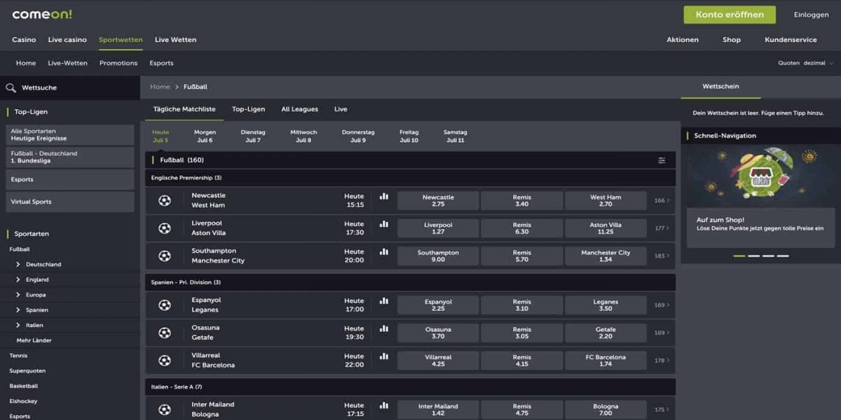Click football icon in Espanyol Leganes row
This screenshot has height=420, width=841.
coord(165,305)
